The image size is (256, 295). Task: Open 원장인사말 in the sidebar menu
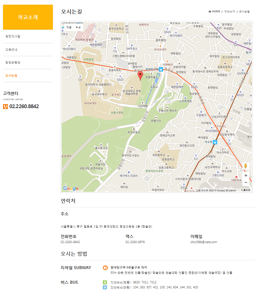13,36
